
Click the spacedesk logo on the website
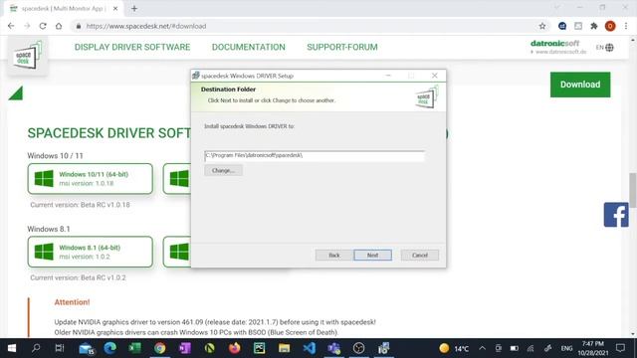(x=27, y=56)
